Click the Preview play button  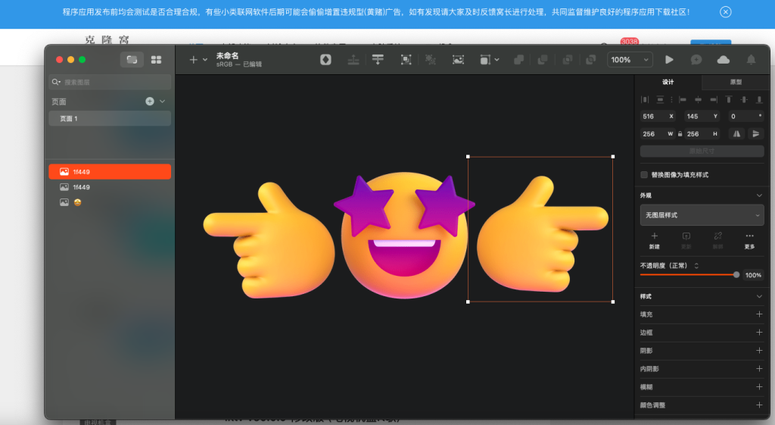coord(669,60)
